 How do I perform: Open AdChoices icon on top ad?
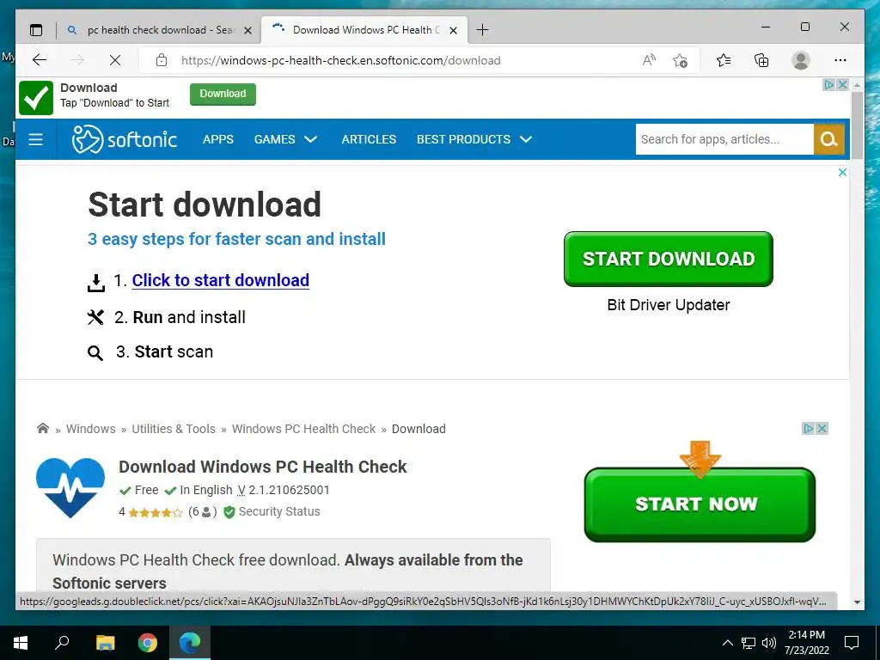tap(829, 85)
